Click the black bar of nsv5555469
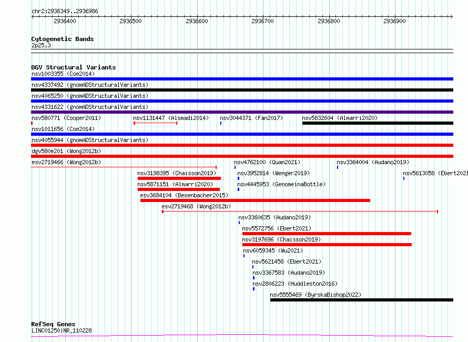The height and width of the screenshot is (342, 468). pyautogui.click(x=362, y=300)
